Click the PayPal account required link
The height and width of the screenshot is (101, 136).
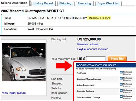(x=93, y=49)
